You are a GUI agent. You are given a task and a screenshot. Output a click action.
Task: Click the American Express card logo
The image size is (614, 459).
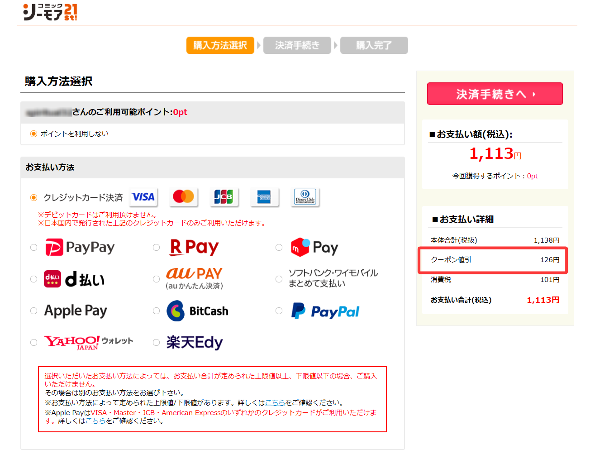(x=265, y=197)
